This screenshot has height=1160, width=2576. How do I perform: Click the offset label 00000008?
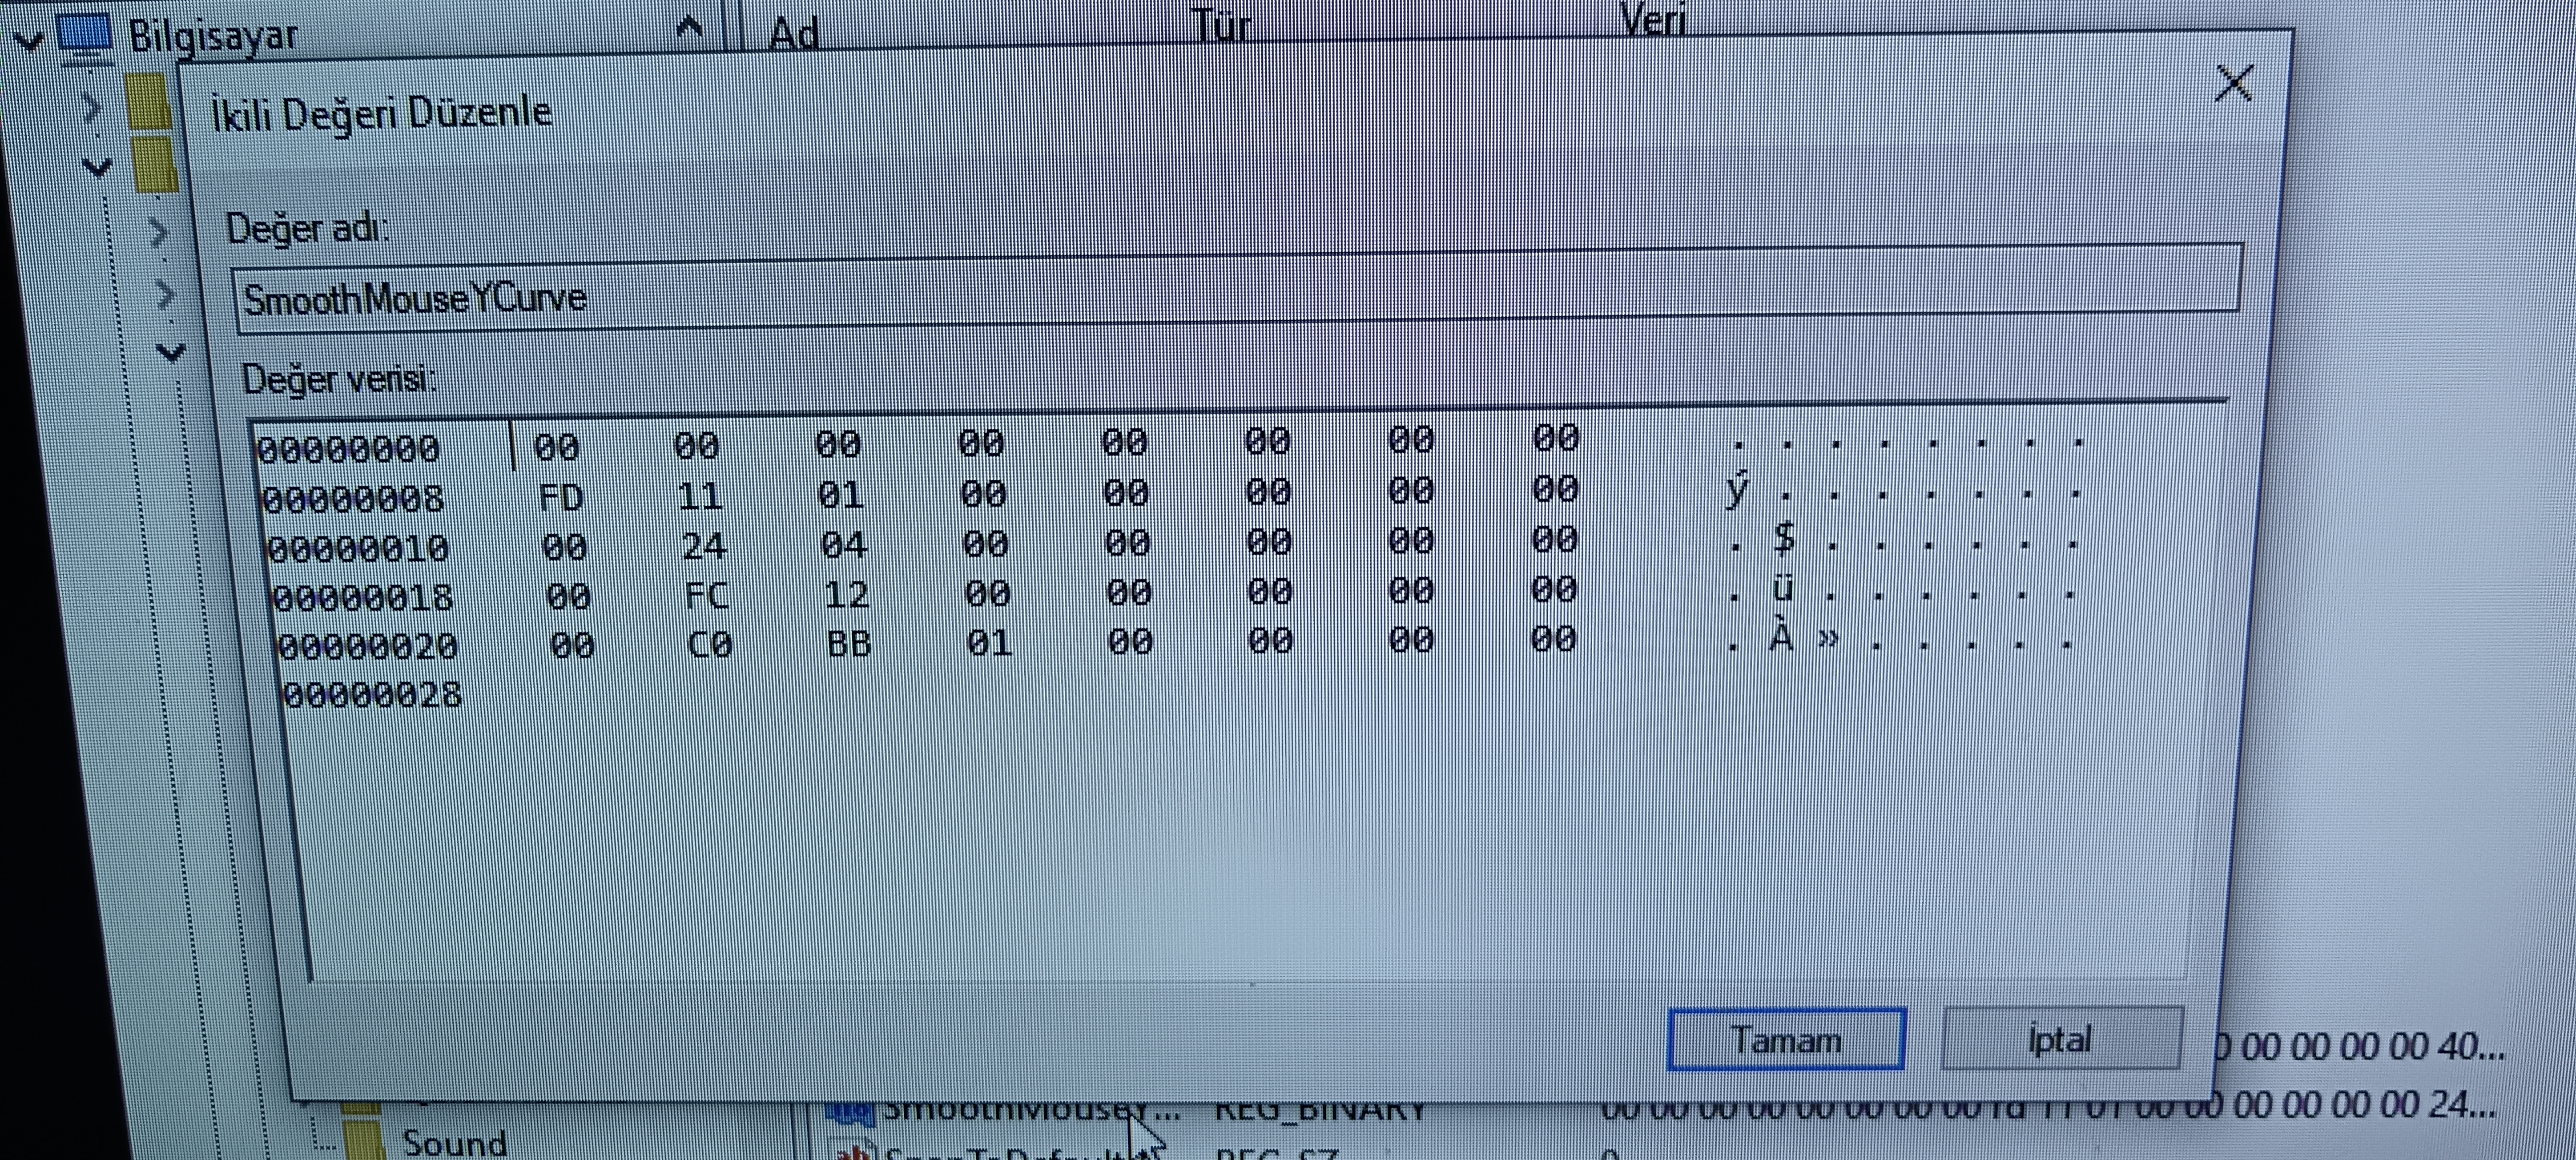click(353, 498)
